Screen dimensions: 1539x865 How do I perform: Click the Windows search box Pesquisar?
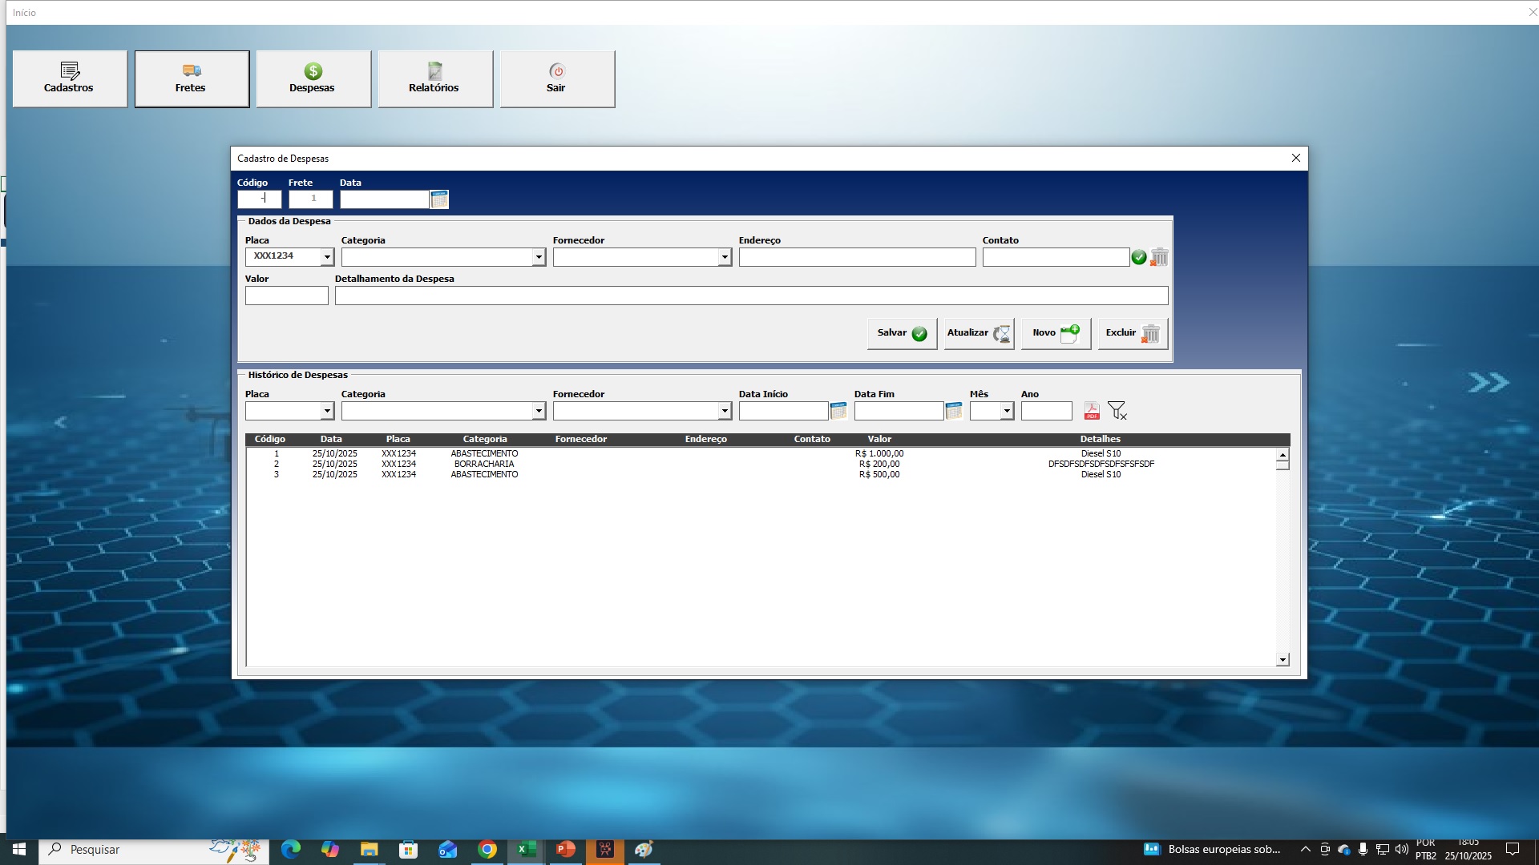coord(154,849)
